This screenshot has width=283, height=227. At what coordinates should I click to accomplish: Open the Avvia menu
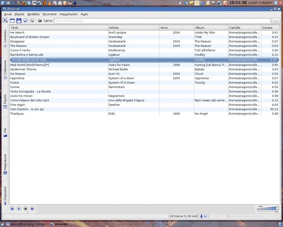pos(8,14)
